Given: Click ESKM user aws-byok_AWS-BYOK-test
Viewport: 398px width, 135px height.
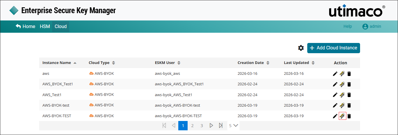Looking at the screenshot, I should (177, 105).
